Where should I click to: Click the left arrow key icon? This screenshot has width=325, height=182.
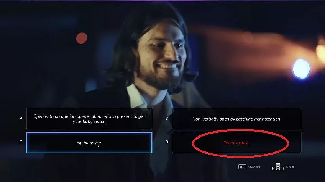click(274, 168)
